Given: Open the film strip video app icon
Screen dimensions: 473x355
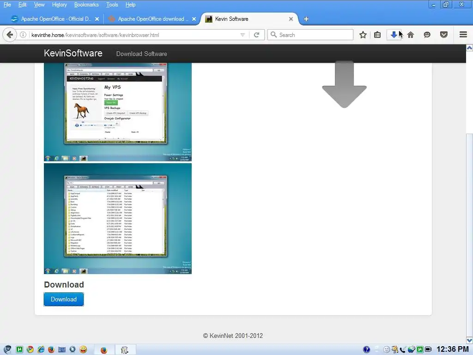Looking at the screenshot, I should tap(62, 349).
